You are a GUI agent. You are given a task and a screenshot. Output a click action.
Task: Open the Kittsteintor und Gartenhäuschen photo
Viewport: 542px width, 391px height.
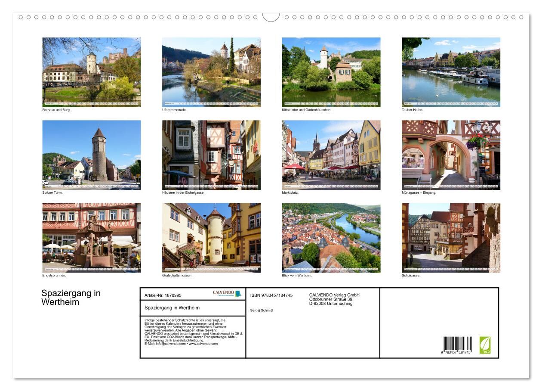pos(331,72)
